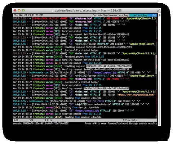Click 'server[121]: Received packet' line at 14:37:18
173x144 pixels.
57,28
